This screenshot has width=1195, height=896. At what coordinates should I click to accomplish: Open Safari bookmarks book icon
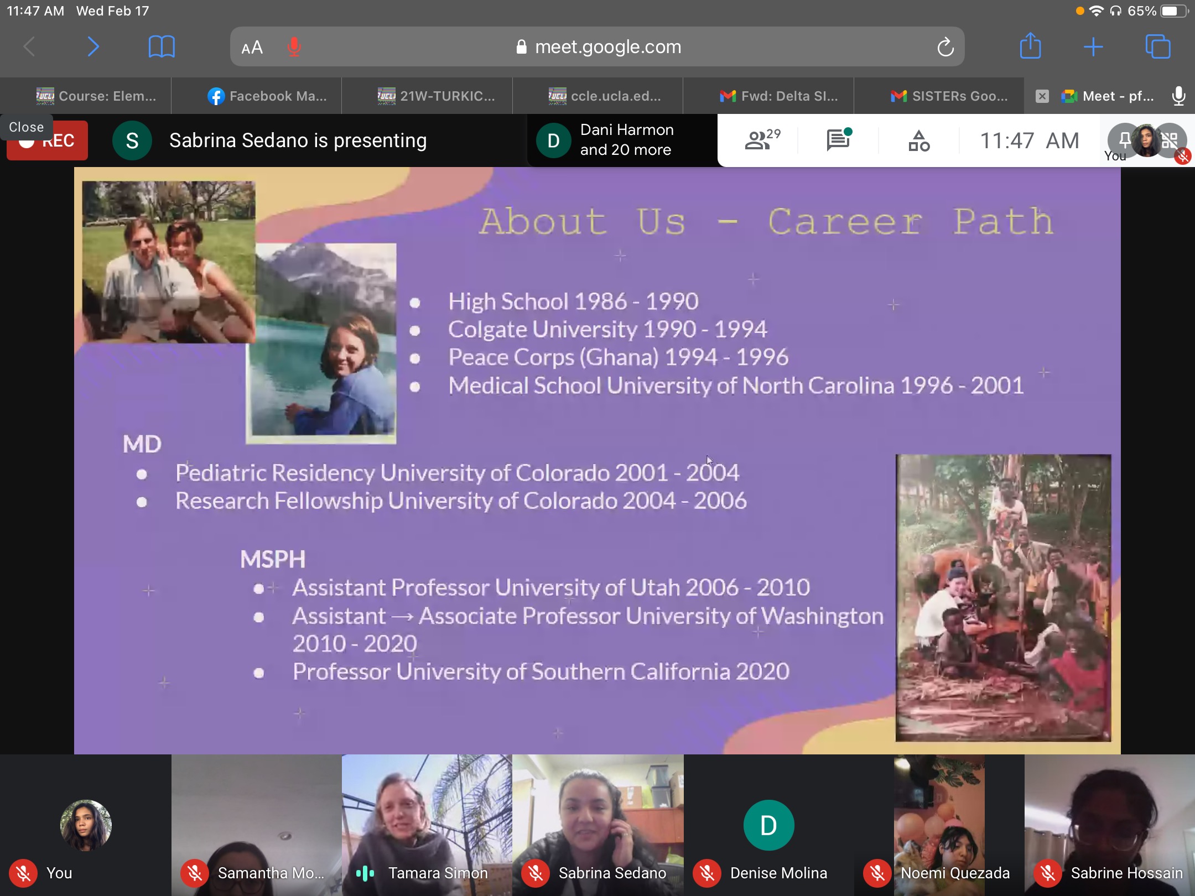161,46
